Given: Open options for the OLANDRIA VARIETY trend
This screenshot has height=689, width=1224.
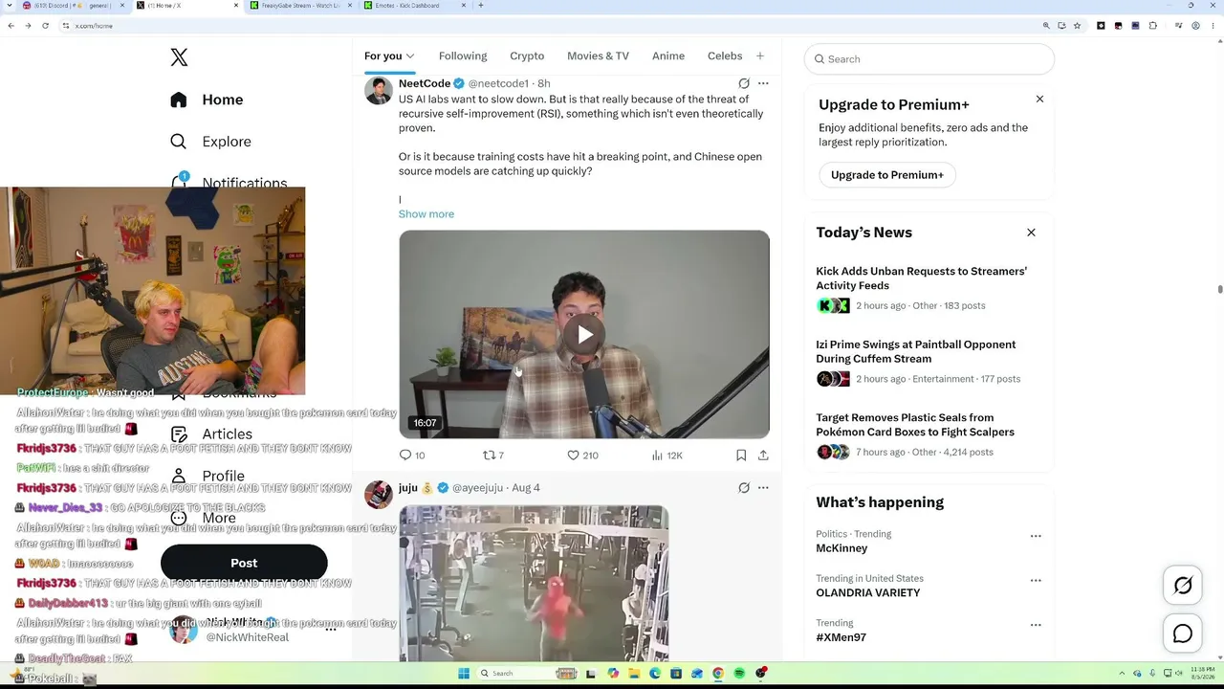Looking at the screenshot, I should coord(1036,581).
